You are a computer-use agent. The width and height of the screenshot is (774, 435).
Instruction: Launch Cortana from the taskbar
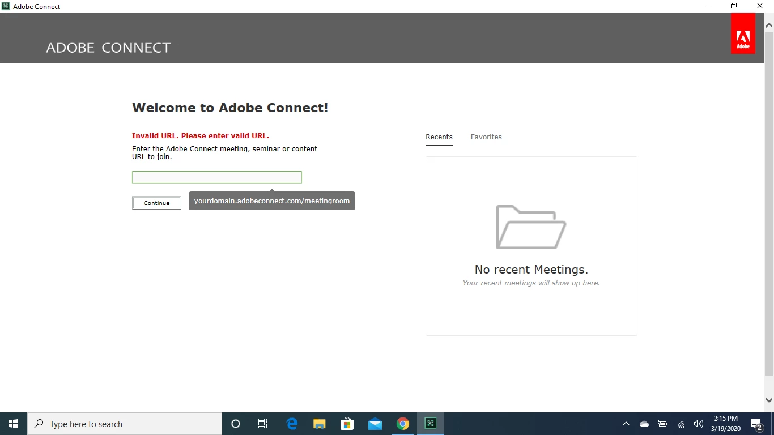tap(236, 424)
